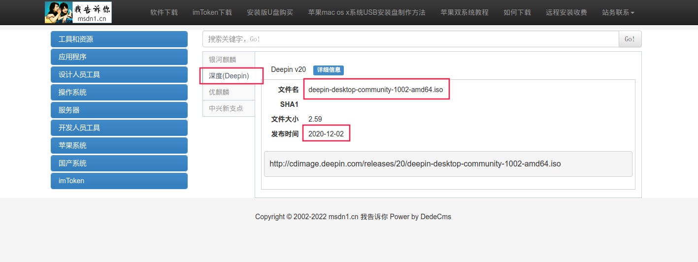The image size is (698, 262).
Task: Click the Copyright footer text
Action: [x=353, y=217]
